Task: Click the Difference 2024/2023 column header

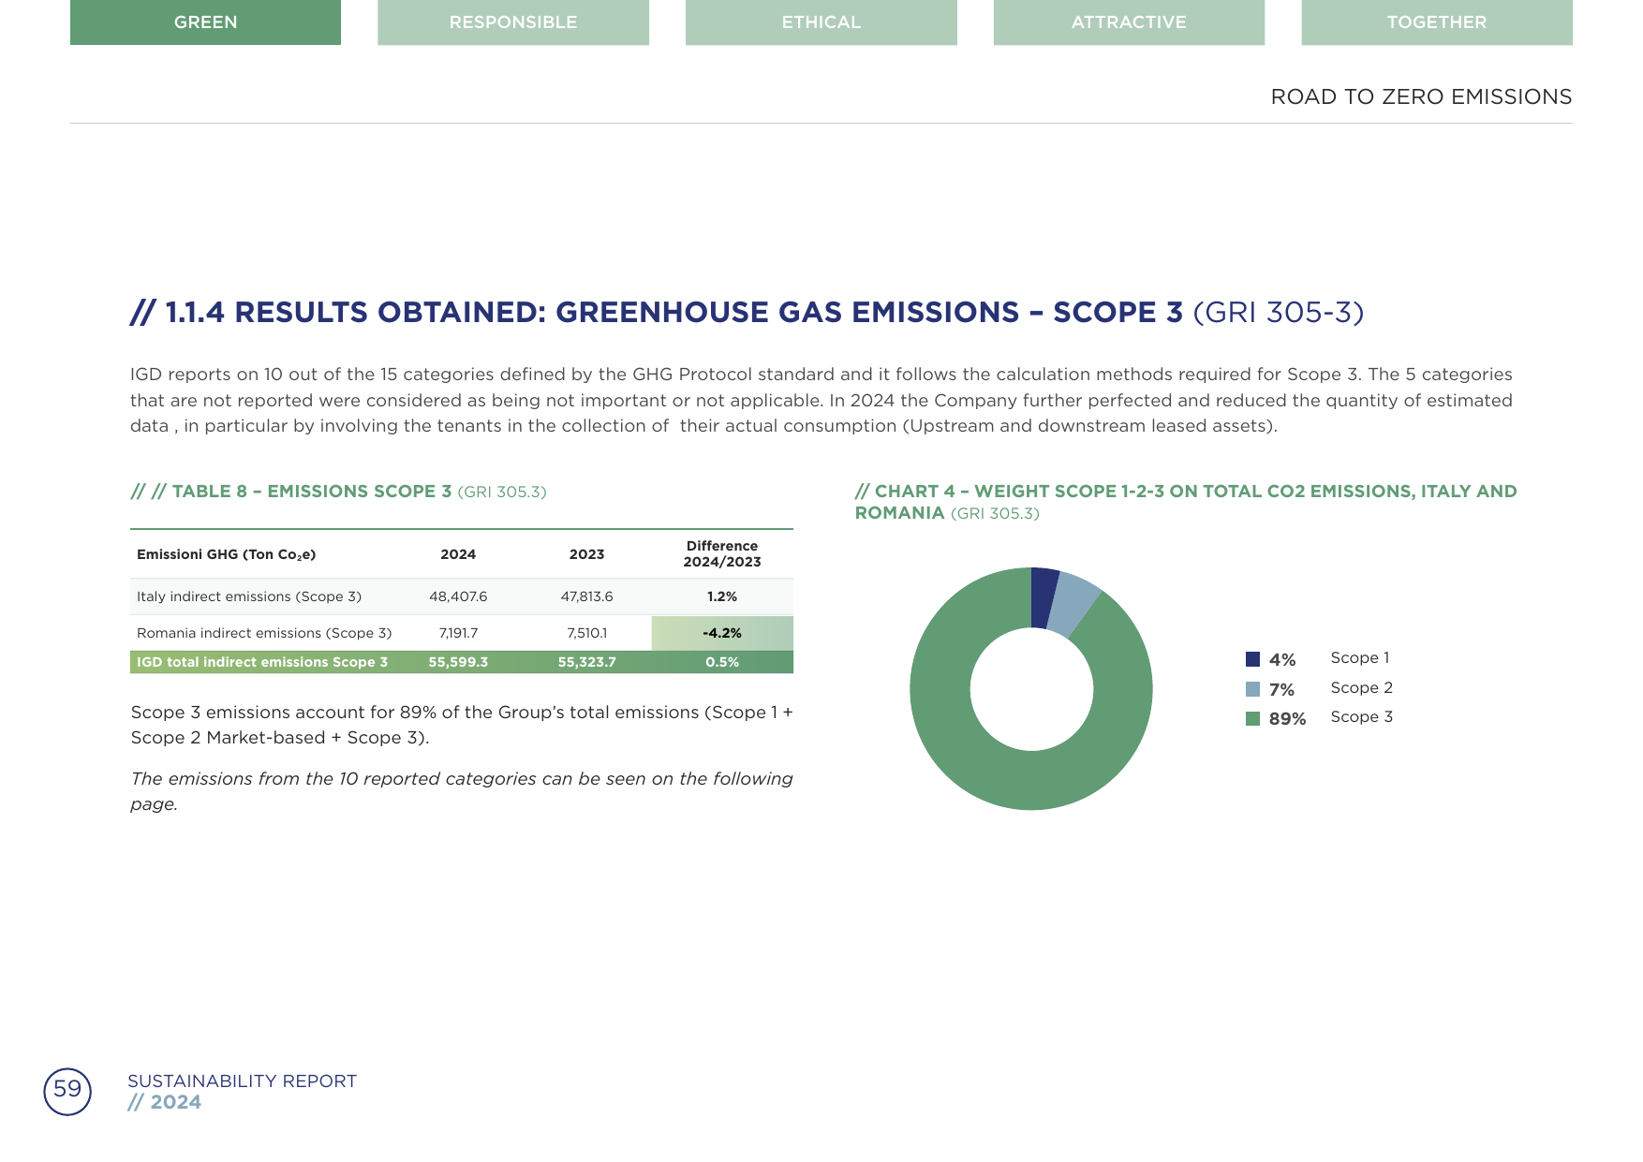Action: (722, 553)
